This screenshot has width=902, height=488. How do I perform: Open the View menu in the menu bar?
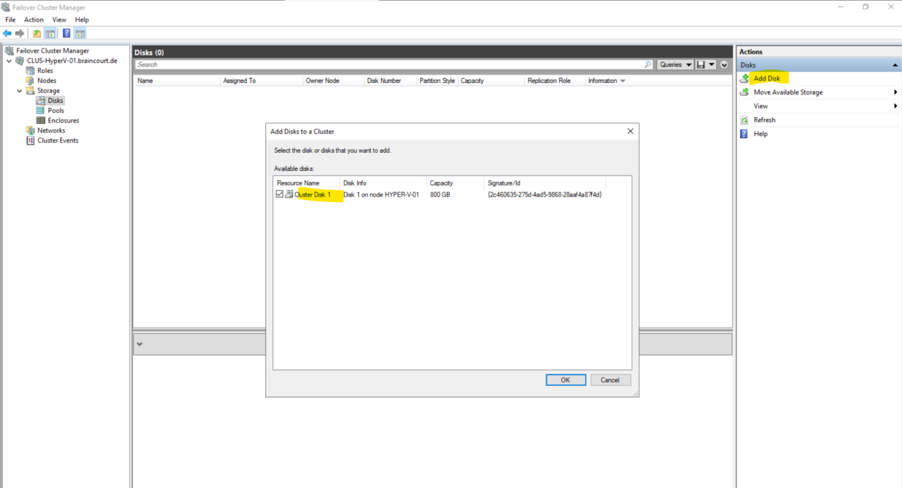[59, 19]
